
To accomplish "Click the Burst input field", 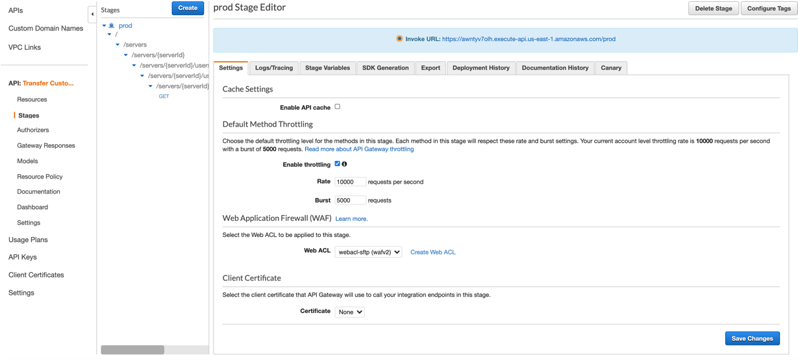I will [x=350, y=200].
